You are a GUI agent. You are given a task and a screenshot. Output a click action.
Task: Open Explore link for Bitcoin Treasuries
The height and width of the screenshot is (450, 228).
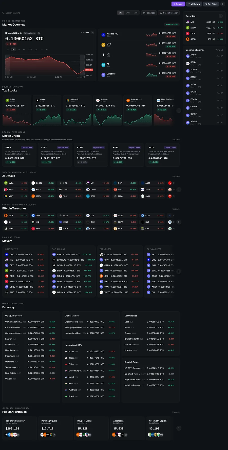click(x=176, y=209)
